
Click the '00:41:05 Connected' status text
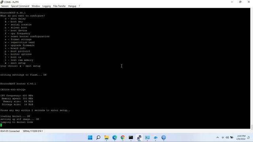[10, 131]
